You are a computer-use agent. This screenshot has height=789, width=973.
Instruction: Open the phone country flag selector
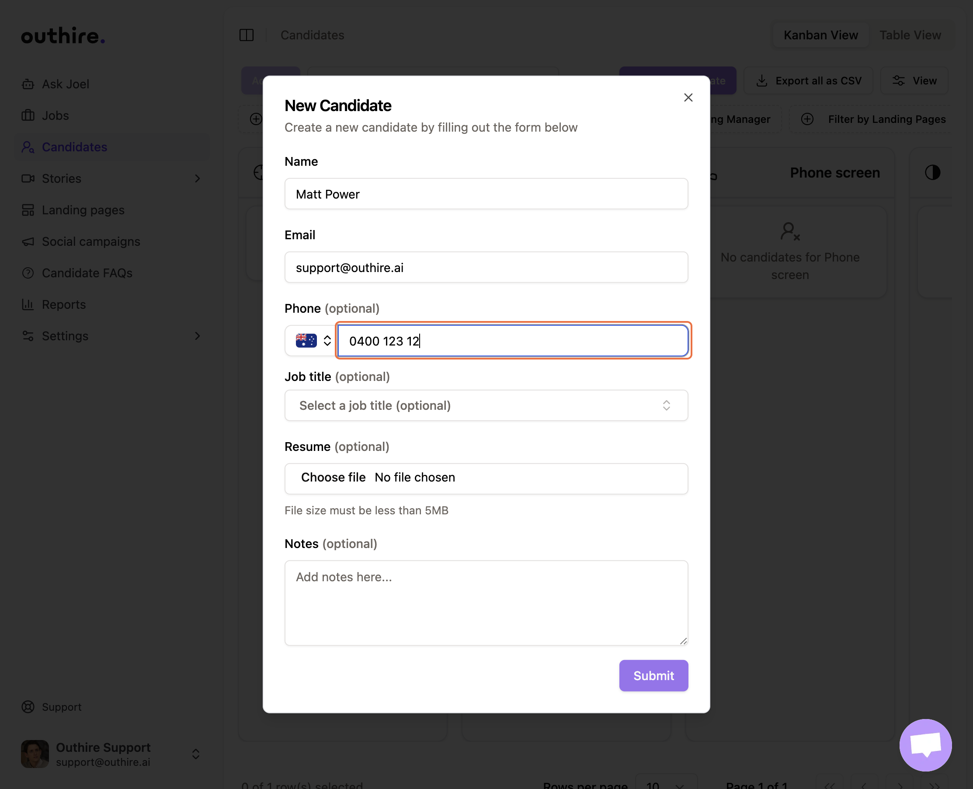coord(312,340)
